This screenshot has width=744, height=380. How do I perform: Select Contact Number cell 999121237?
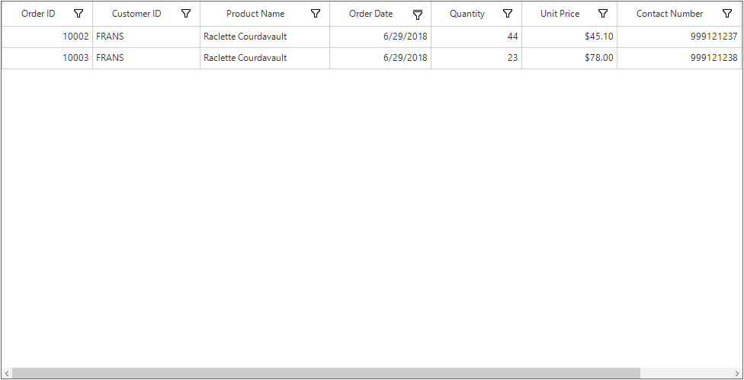pos(679,37)
